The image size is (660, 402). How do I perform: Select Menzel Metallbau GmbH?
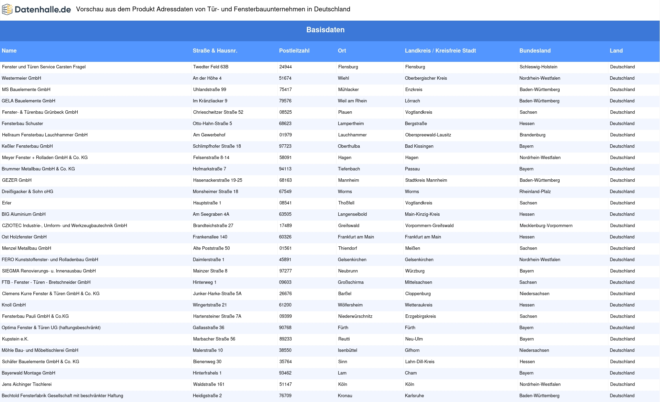[26, 248]
